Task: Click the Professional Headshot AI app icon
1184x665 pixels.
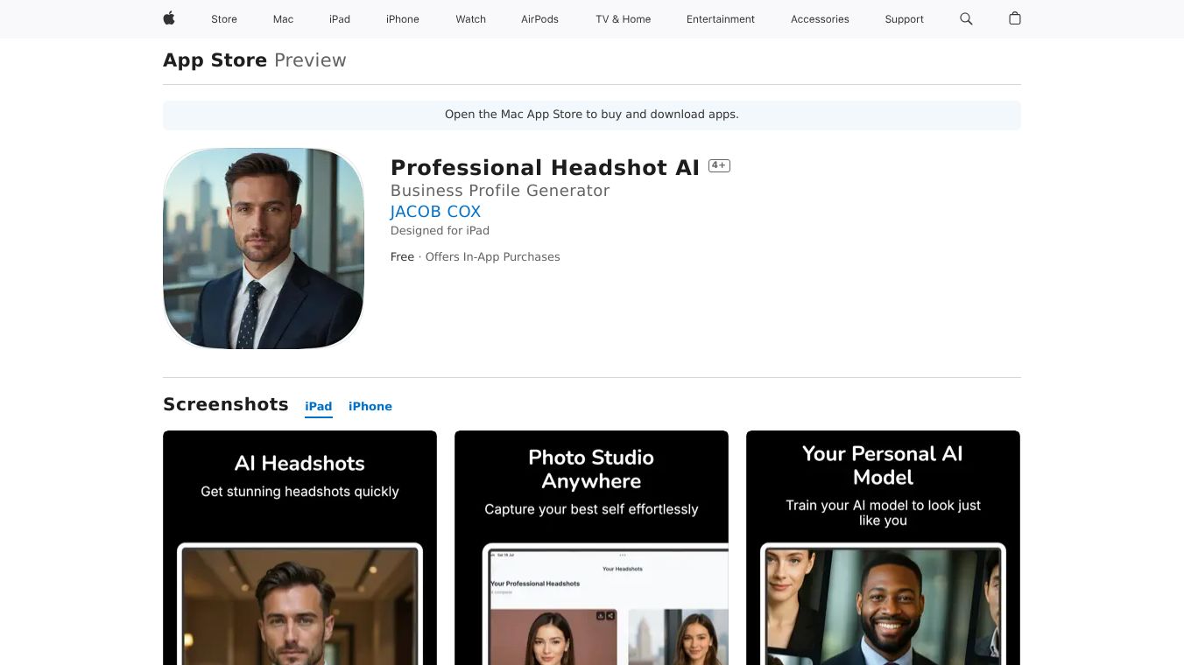Action: pos(264,248)
